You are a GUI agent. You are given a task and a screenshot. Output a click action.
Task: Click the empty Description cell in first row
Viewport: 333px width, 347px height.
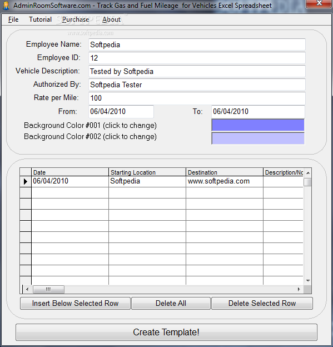[x=283, y=181]
